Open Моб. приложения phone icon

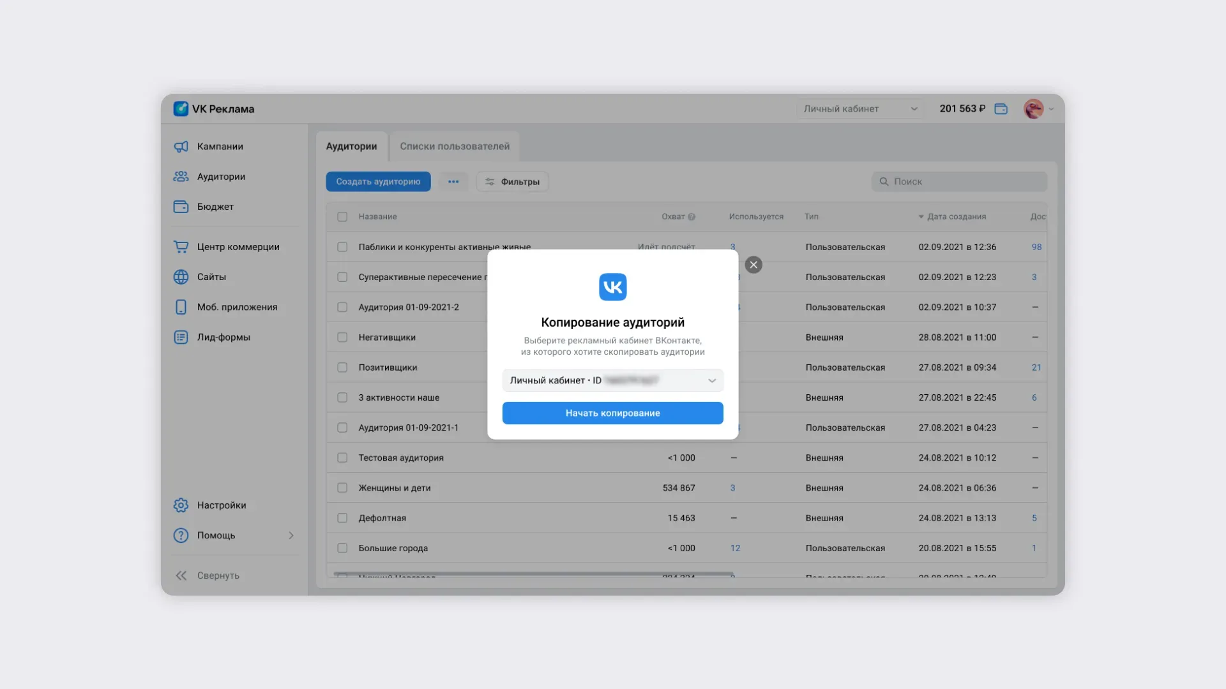[181, 307]
